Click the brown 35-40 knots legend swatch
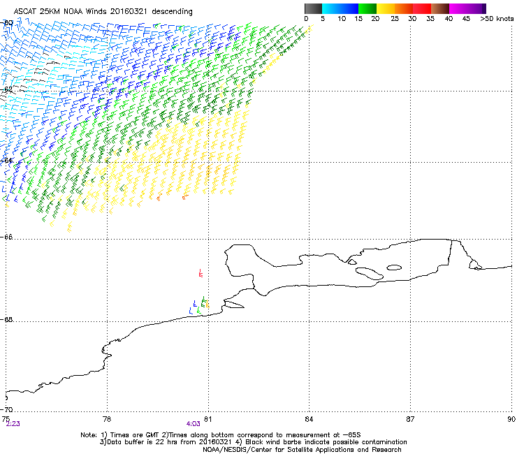The width and height of the screenshot is (517, 454). pyautogui.click(x=440, y=8)
